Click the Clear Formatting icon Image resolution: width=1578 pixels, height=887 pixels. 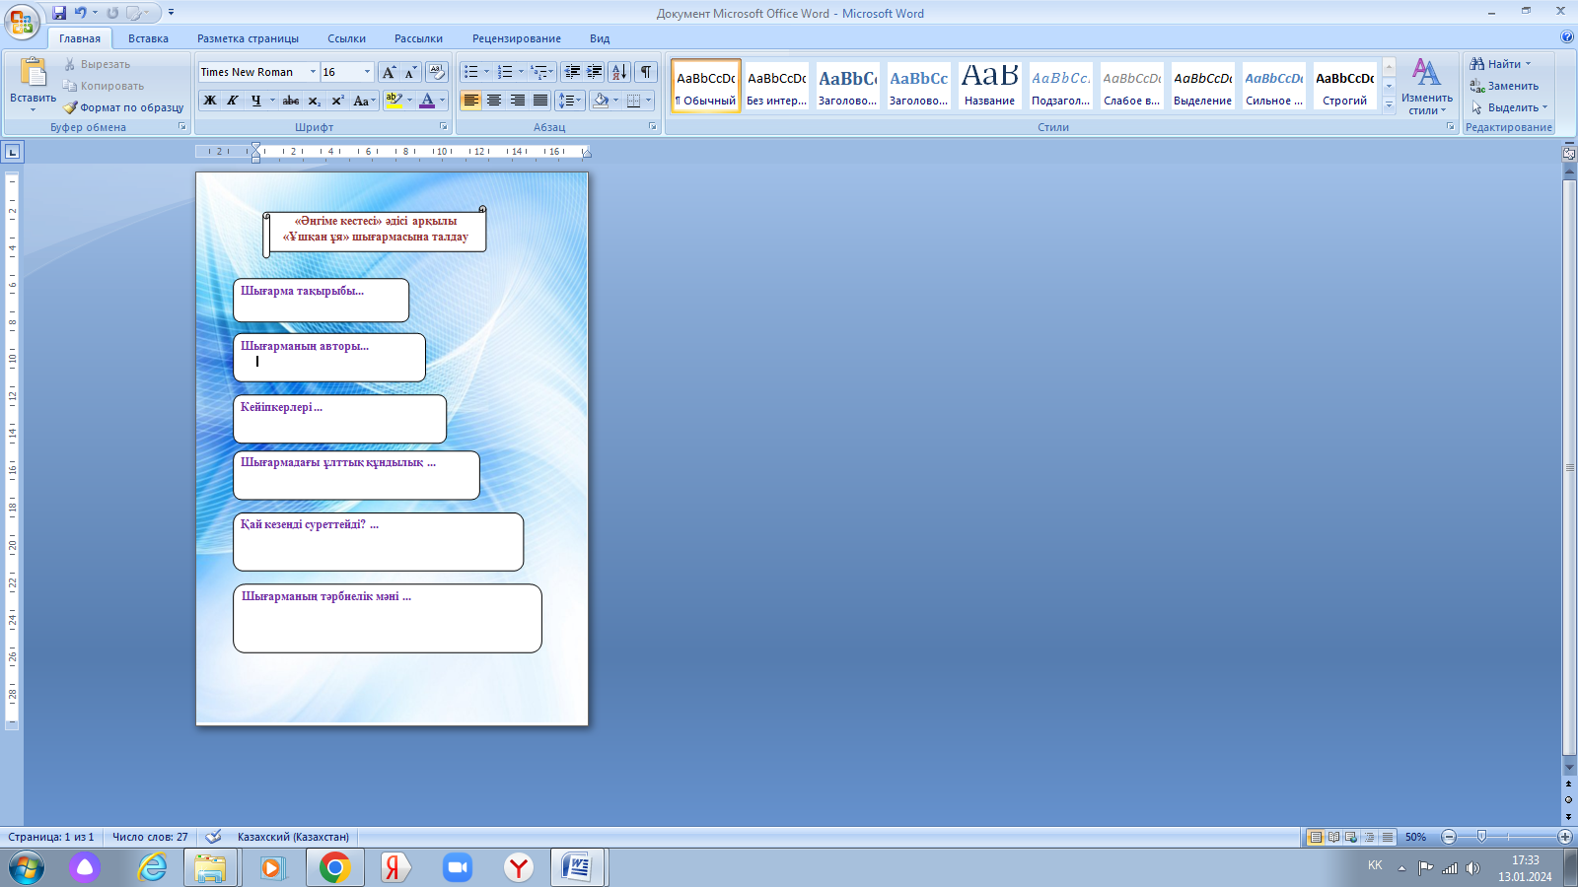437,72
